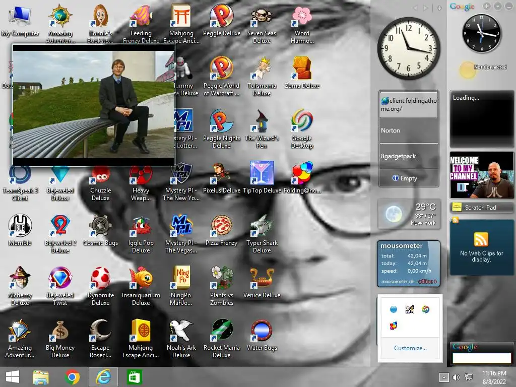The width and height of the screenshot is (516, 387).
Task: Open the Windows Start button
Action: [13, 377]
